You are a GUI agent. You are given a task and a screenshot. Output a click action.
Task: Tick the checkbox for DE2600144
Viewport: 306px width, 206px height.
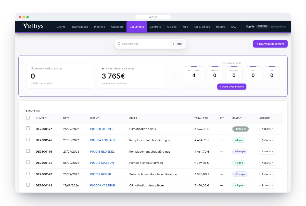(x=28, y=162)
